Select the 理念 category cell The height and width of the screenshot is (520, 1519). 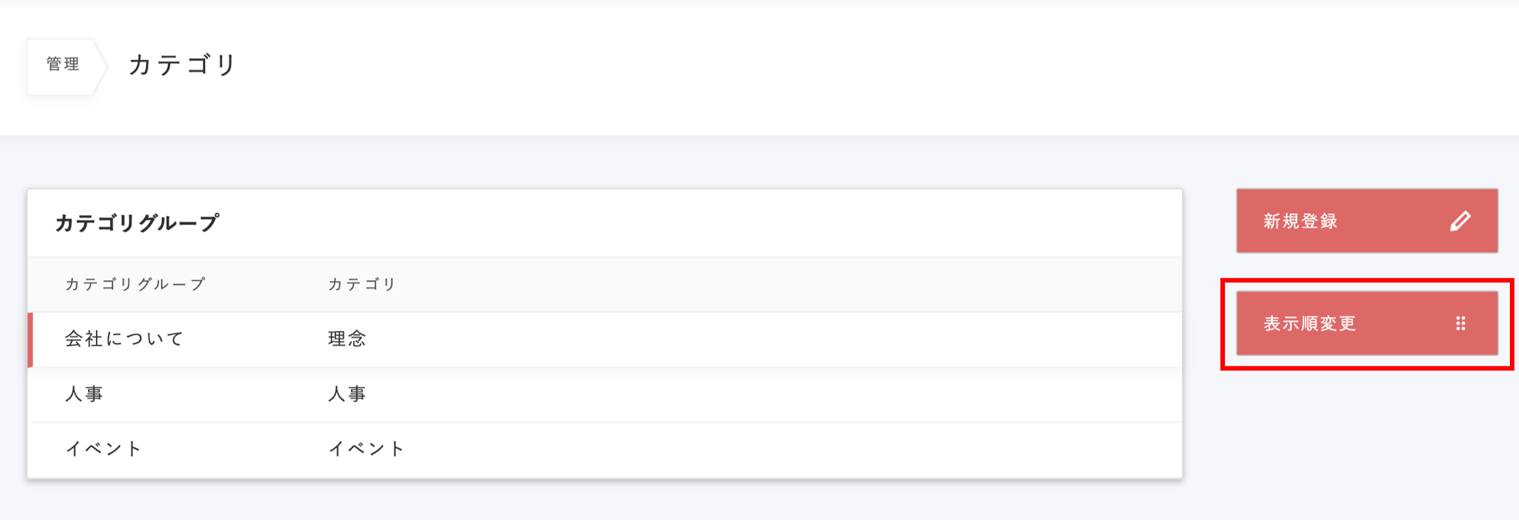pyautogui.click(x=347, y=339)
